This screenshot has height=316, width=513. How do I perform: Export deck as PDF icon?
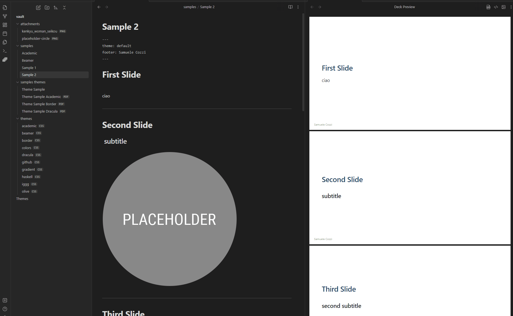coord(488,7)
